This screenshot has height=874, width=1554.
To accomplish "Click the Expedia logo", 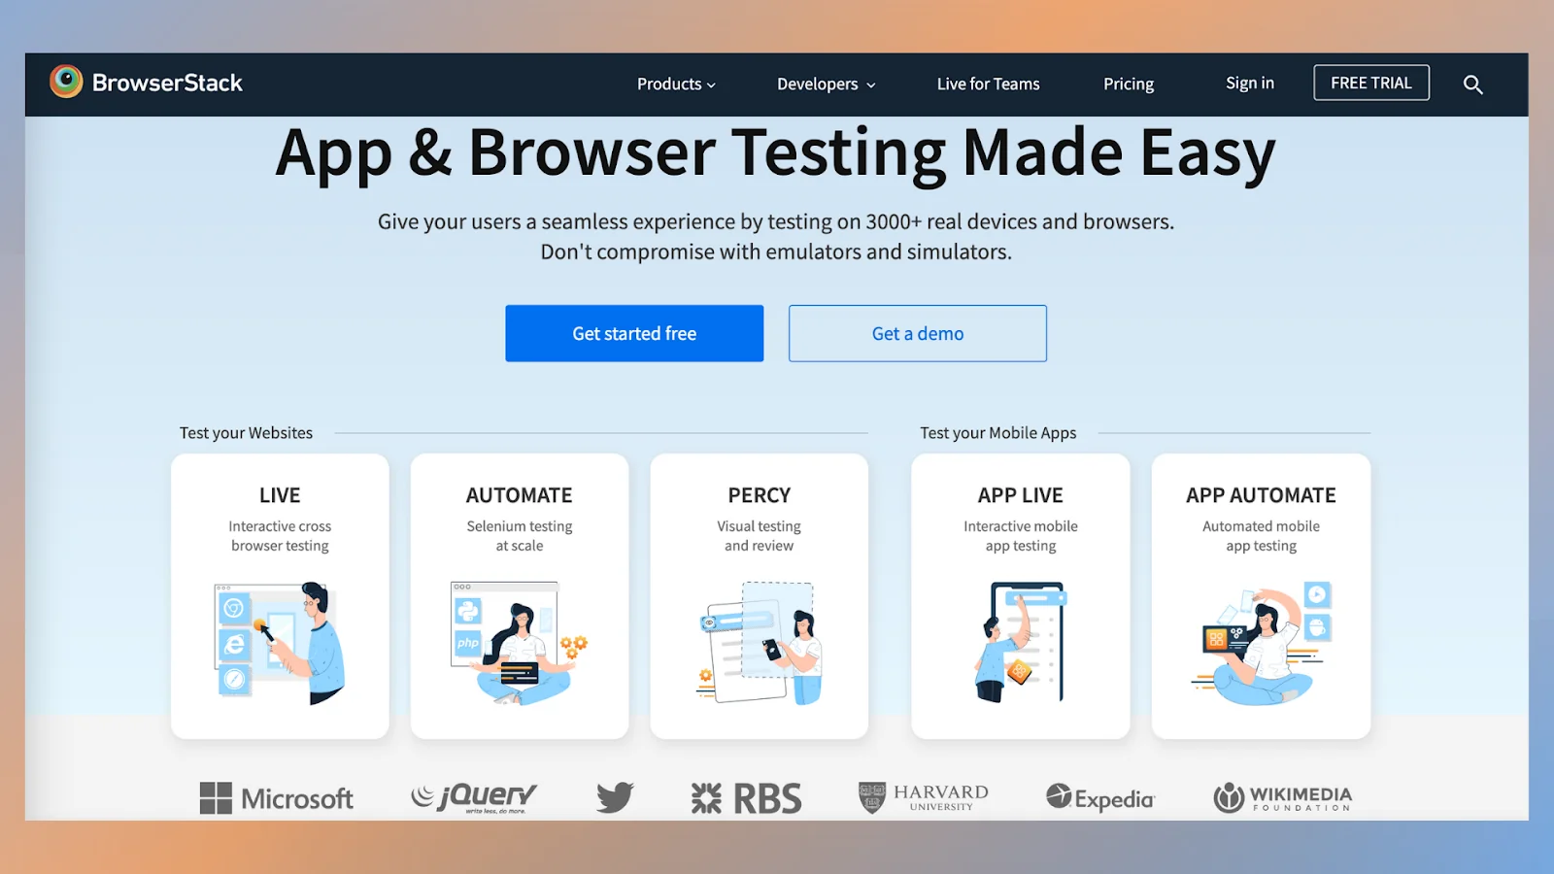I will click(1100, 798).
